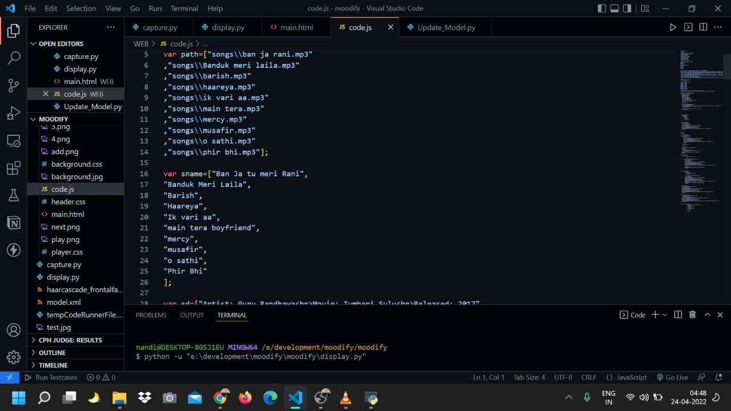The height and width of the screenshot is (411, 731).
Task: Open the Tab Size: 4 indentation selector
Action: click(x=529, y=377)
